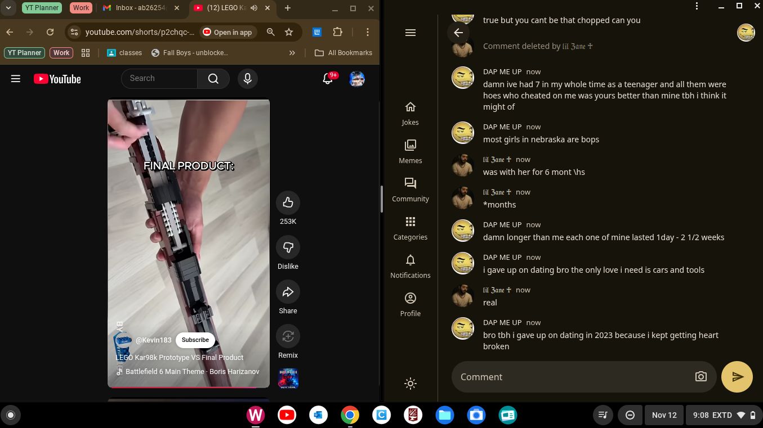This screenshot has height=428, width=763.
Task: Start voice search with microphone
Action: [x=247, y=79]
